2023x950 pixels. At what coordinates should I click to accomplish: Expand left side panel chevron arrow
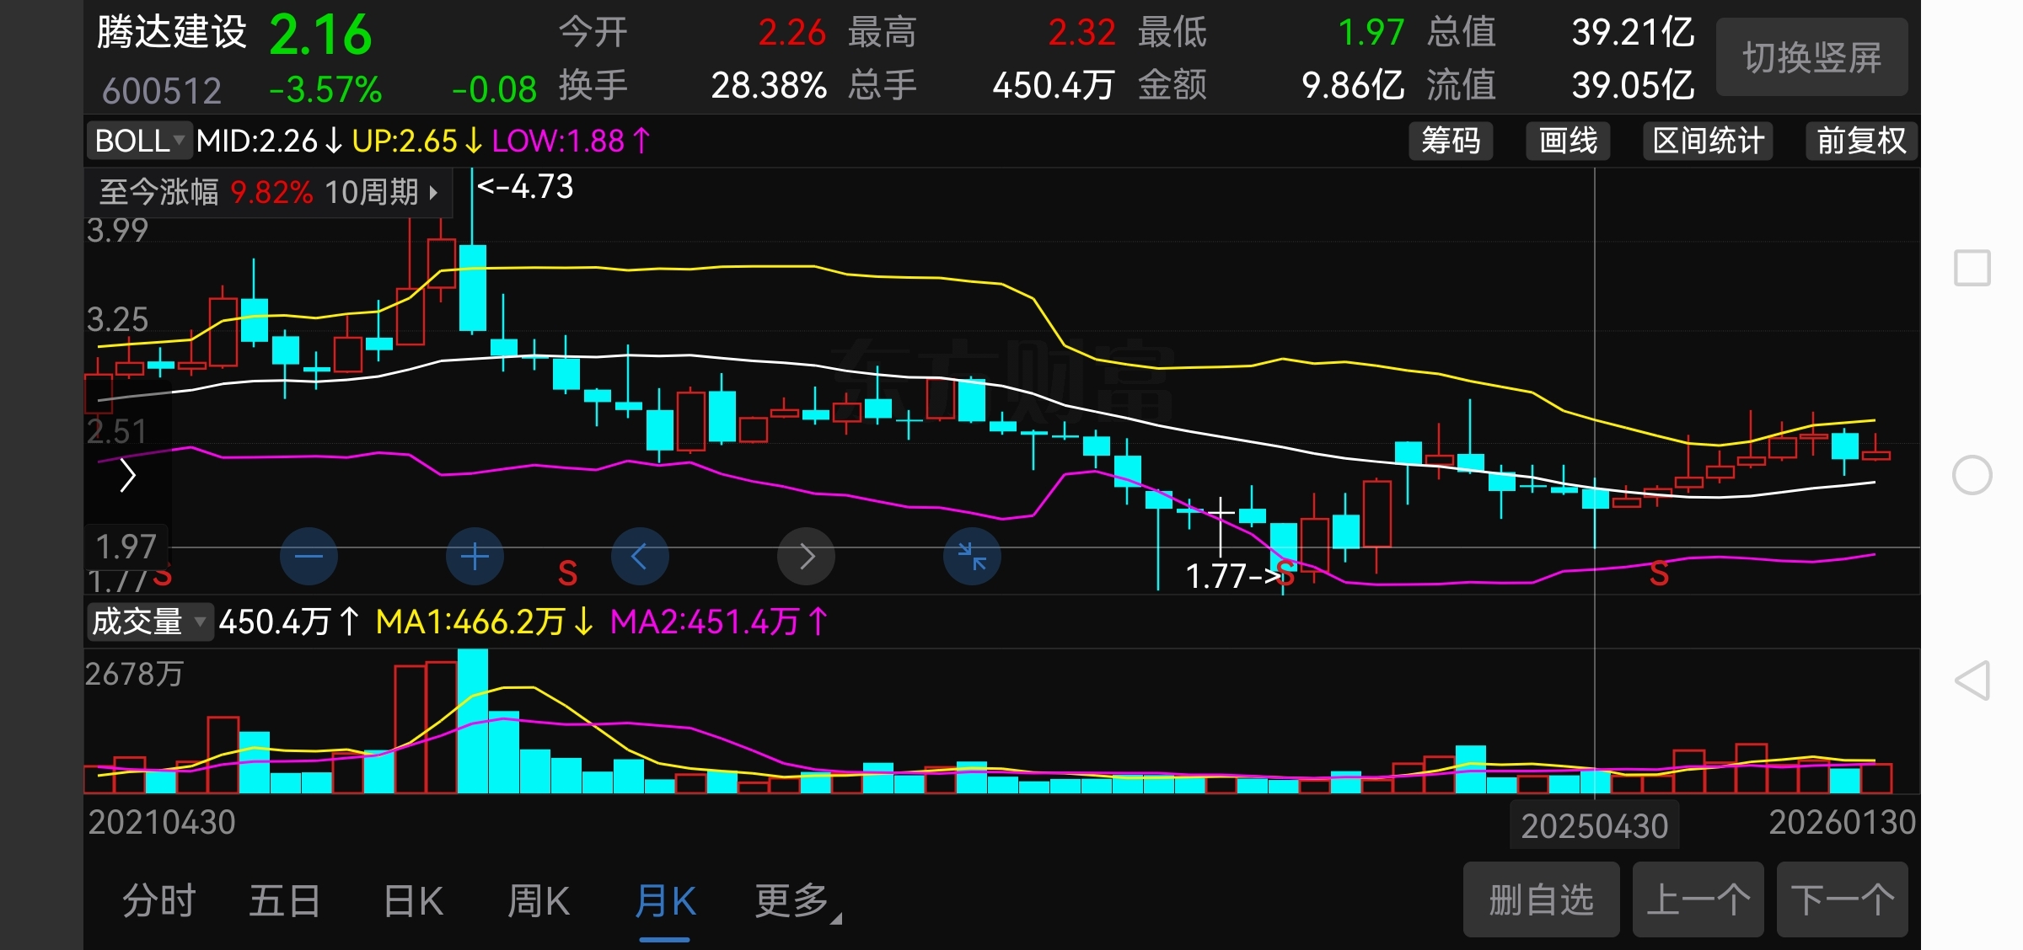click(x=127, y=476)
